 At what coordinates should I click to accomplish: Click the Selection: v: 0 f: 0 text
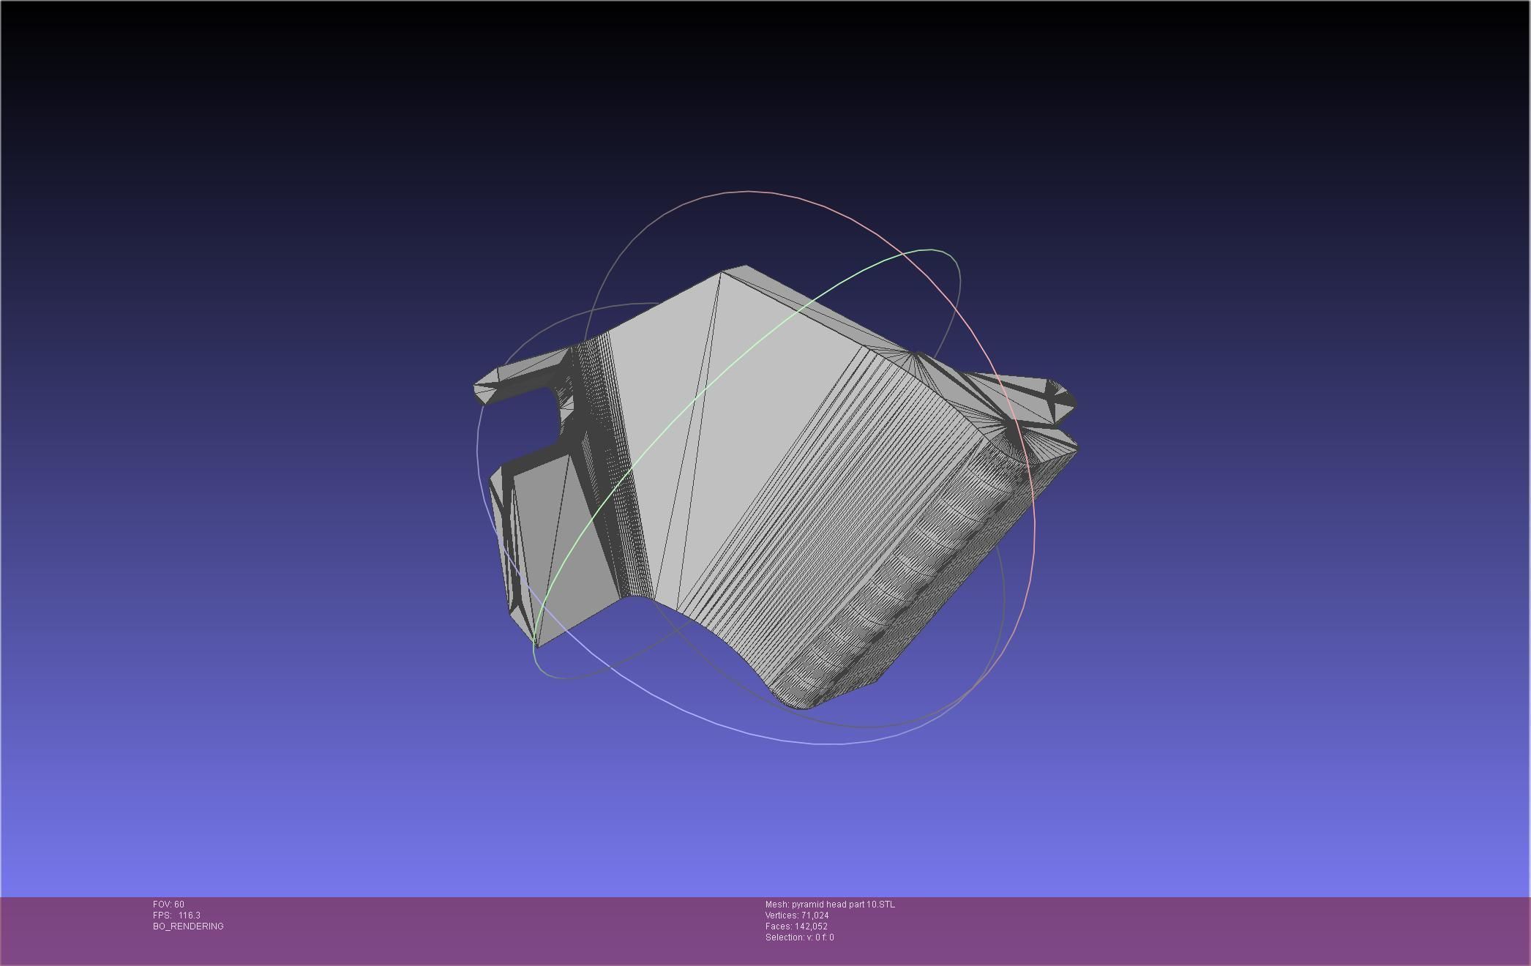[x=799, y=937]
